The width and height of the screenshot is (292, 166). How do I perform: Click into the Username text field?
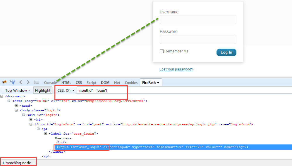tap(198, 20)
